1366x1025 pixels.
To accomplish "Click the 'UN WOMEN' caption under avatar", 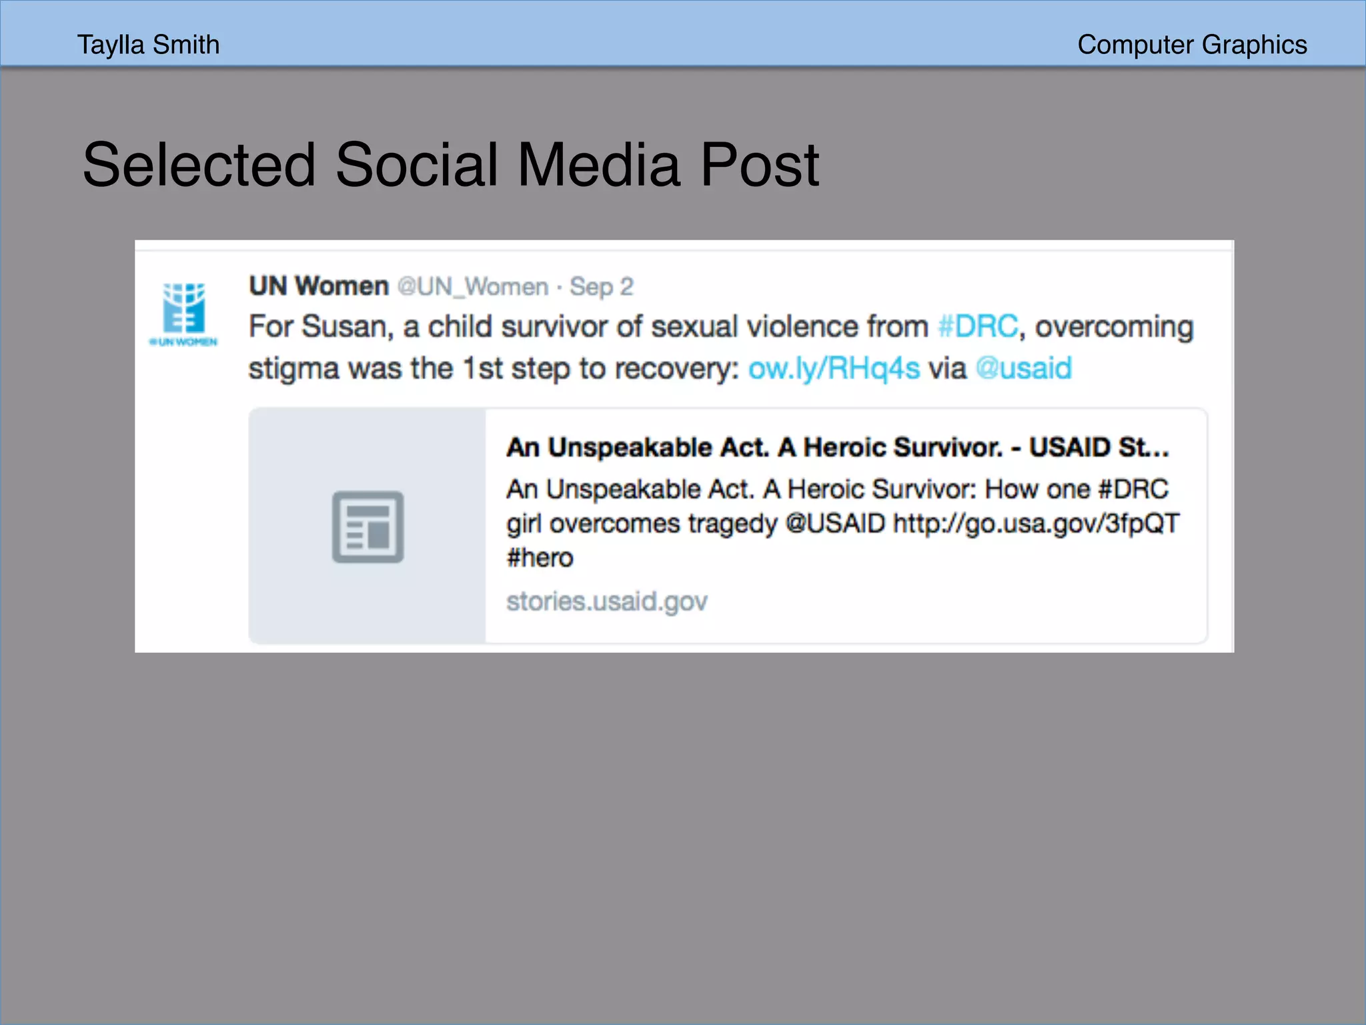I will [184, 342].
